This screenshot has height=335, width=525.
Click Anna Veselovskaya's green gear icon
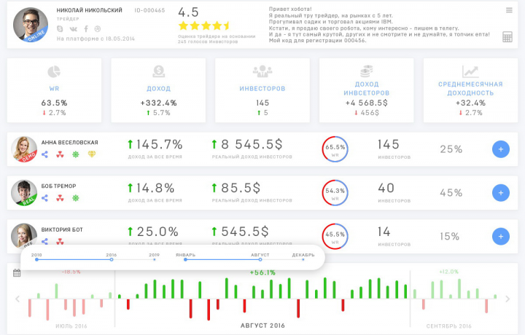[x=76, y=154]
